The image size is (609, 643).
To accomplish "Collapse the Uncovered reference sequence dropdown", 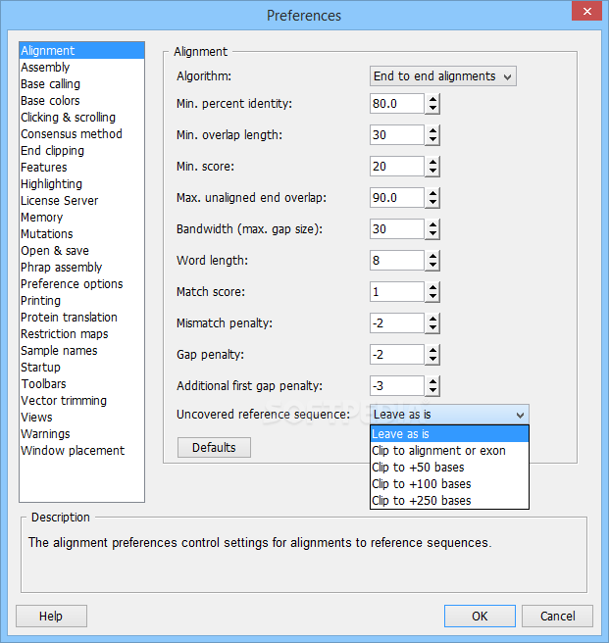I will tap(449, 415).
